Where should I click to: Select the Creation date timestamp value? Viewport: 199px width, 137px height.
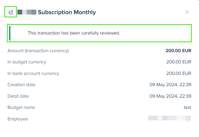coord(170,85)
